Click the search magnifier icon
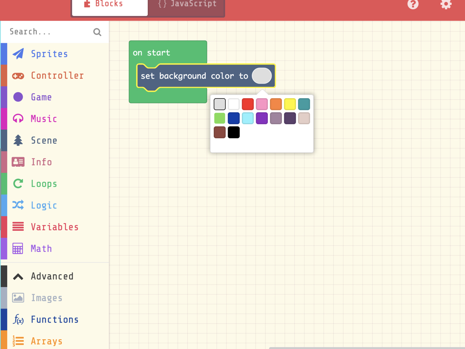Screen dimensions: 465x349 click(97, 32)
